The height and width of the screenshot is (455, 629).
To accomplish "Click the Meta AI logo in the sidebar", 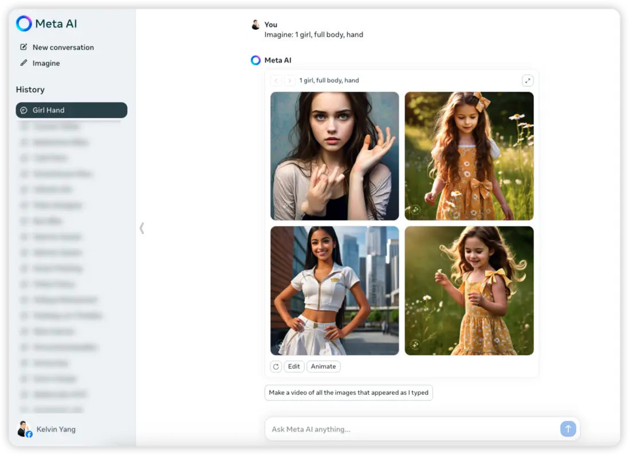I will coord(46,23).
